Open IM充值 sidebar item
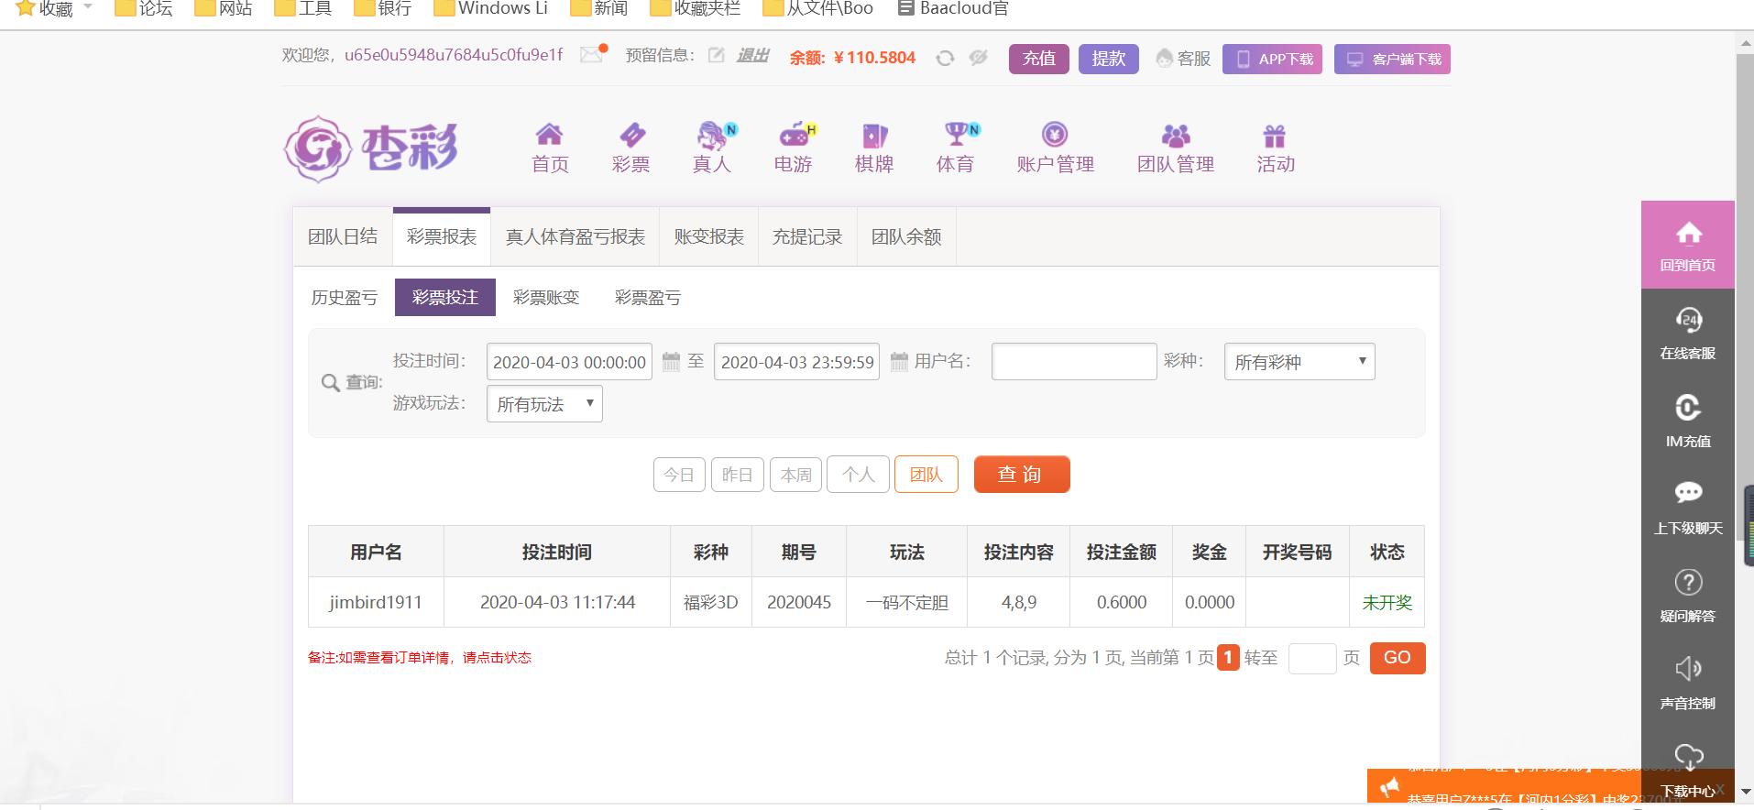The image size is (1754, 810). pos(1688,421)
